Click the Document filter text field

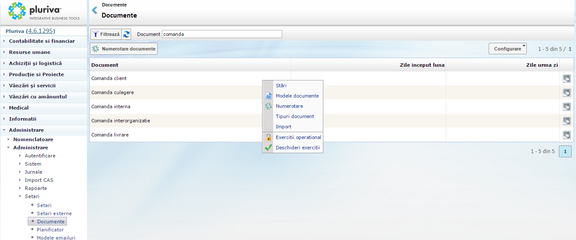[x=222, y=34]
